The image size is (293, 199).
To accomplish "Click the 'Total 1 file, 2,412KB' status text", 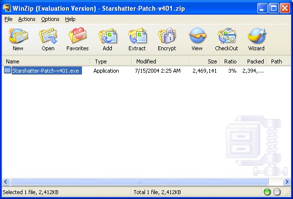I will coord(157,192).
